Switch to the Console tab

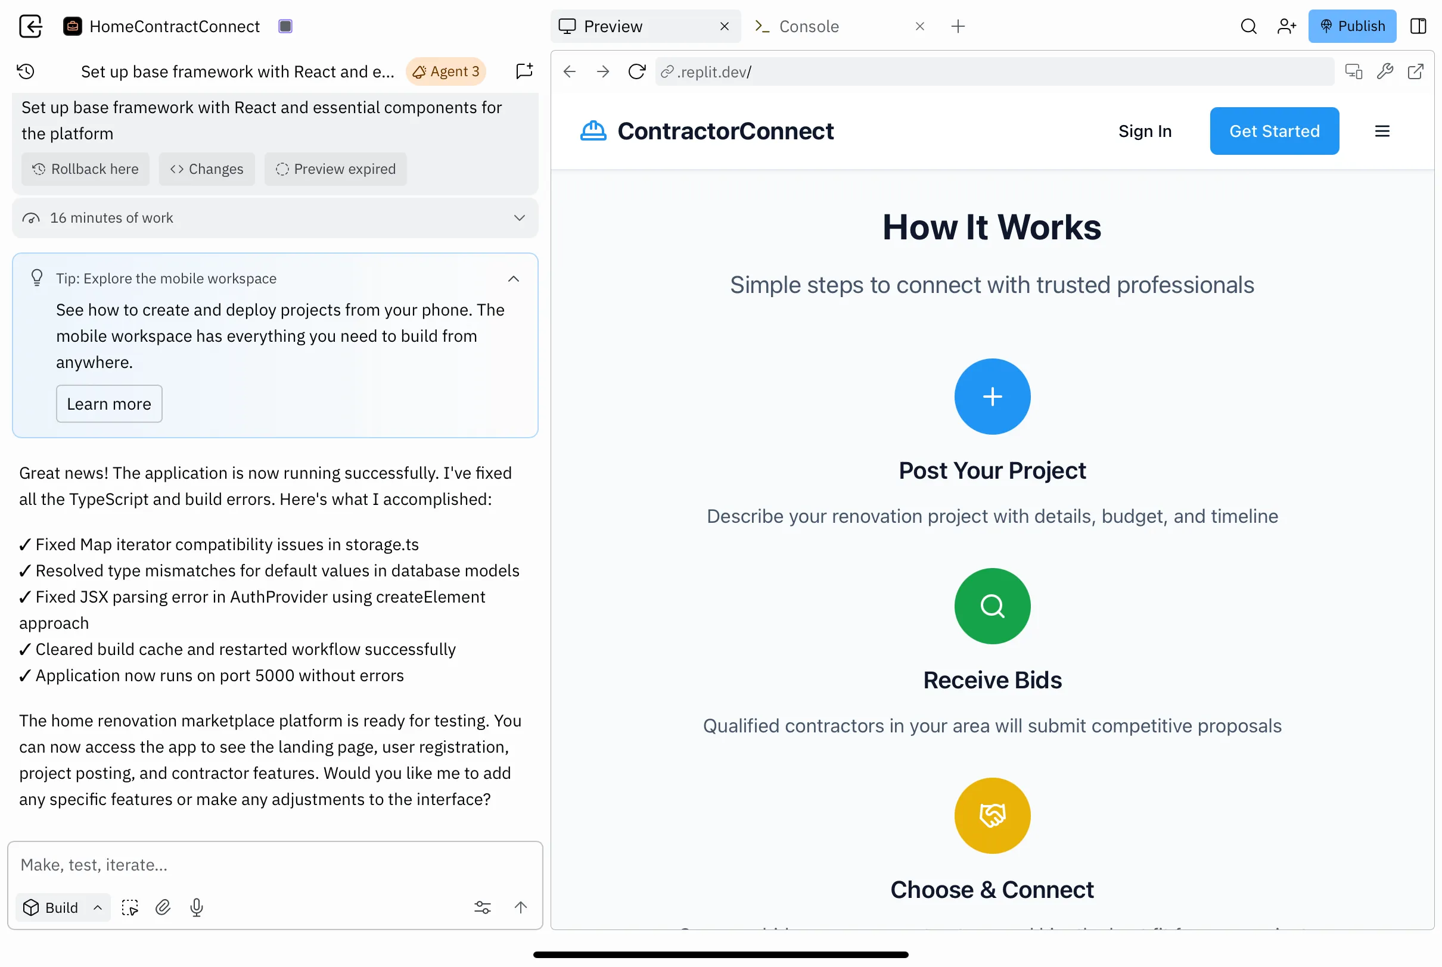[x=809, y=26]
